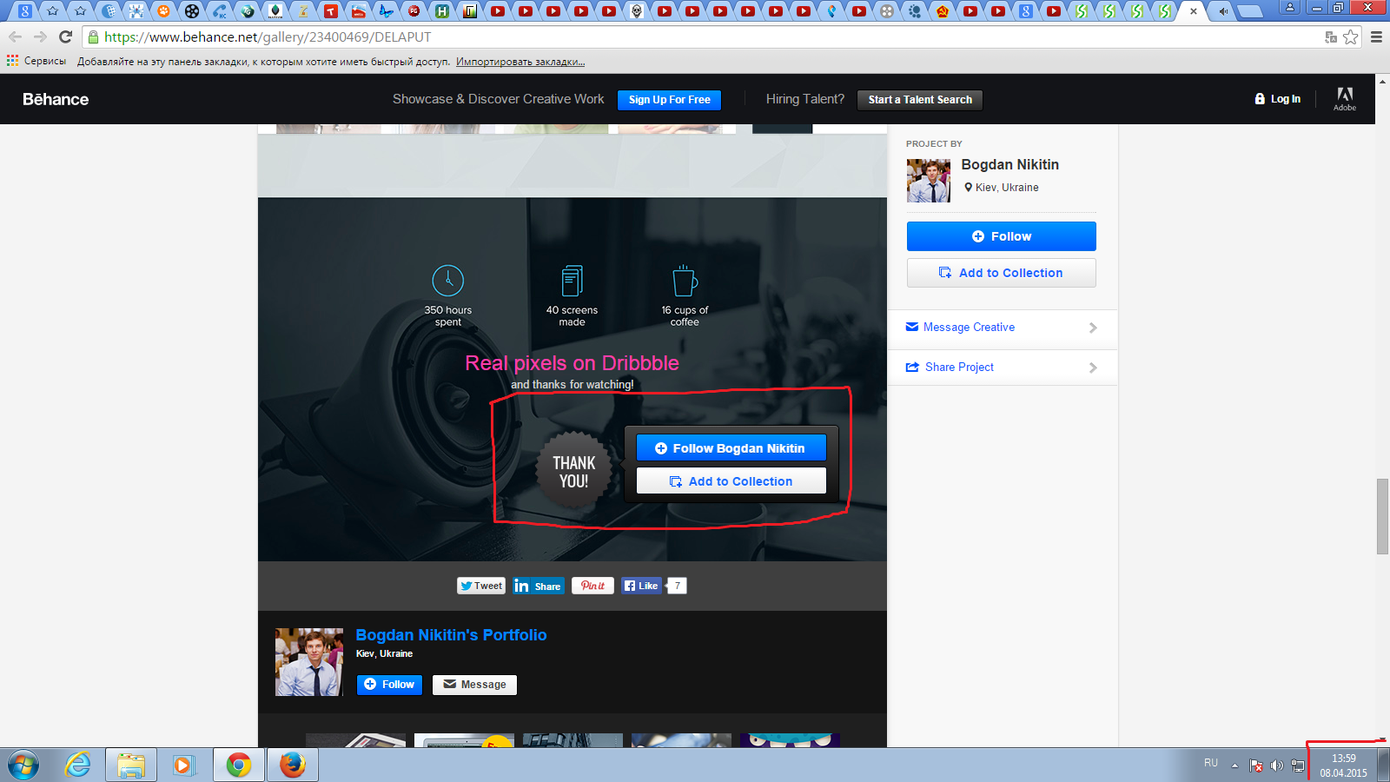Click the Facebook like count 7
1390x782 pixels.
click(x=678, y=586)
